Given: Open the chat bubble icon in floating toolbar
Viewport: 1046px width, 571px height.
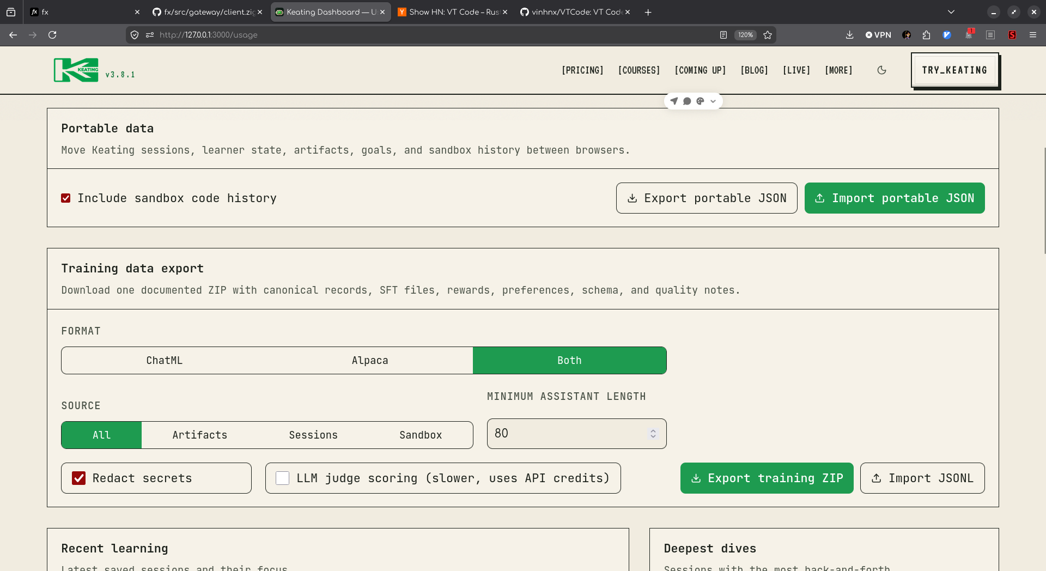Looking at the screenshot, I should 687,101.
